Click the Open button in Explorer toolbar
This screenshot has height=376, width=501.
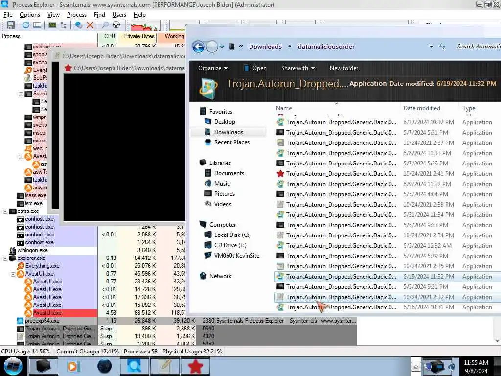coord(255,68)
